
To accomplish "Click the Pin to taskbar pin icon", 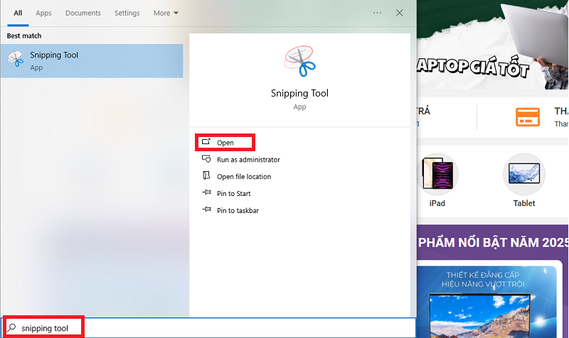I will [x=206, y=210].
